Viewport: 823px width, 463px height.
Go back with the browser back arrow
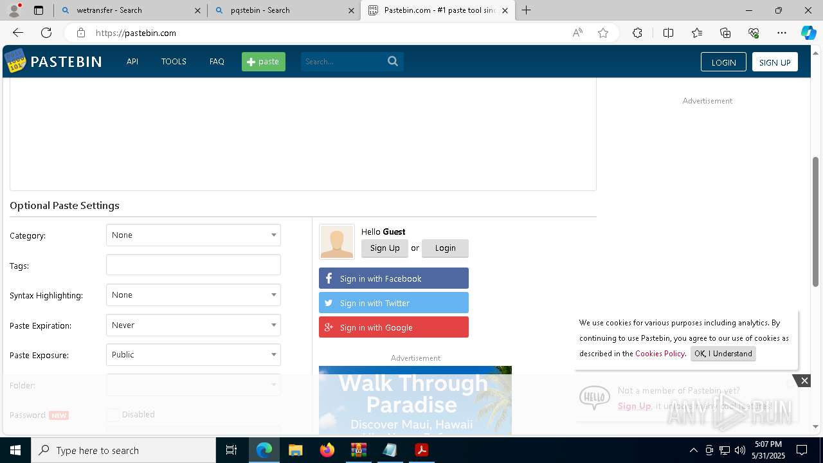(18, 33)
